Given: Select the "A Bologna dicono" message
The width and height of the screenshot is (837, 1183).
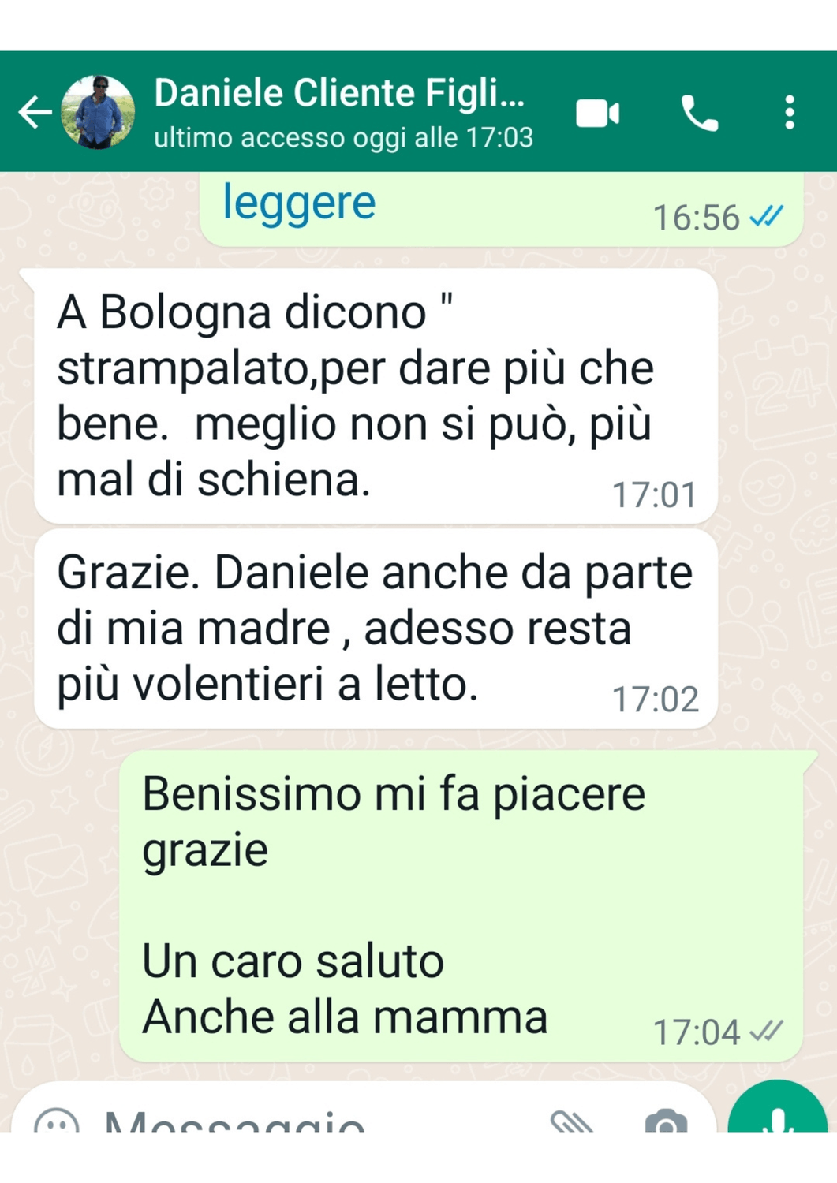Looking at the screenshot, I should click(x=376, y=396).
